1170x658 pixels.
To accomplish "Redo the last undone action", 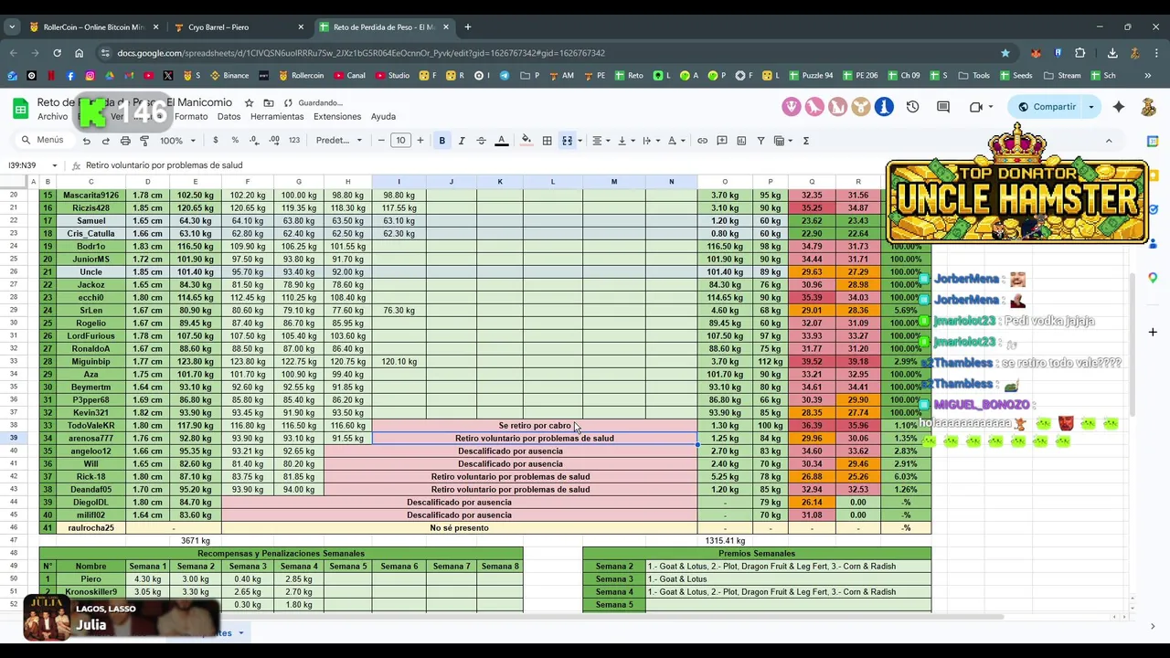I will click(x=105, y=141).
